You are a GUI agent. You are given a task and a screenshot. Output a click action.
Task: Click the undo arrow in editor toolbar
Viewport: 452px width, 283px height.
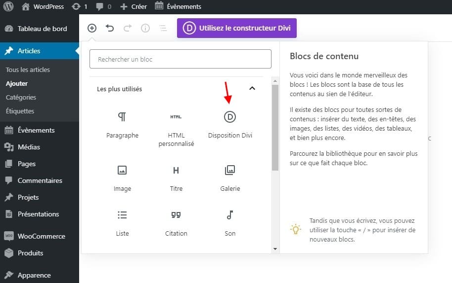pos(110,28)
